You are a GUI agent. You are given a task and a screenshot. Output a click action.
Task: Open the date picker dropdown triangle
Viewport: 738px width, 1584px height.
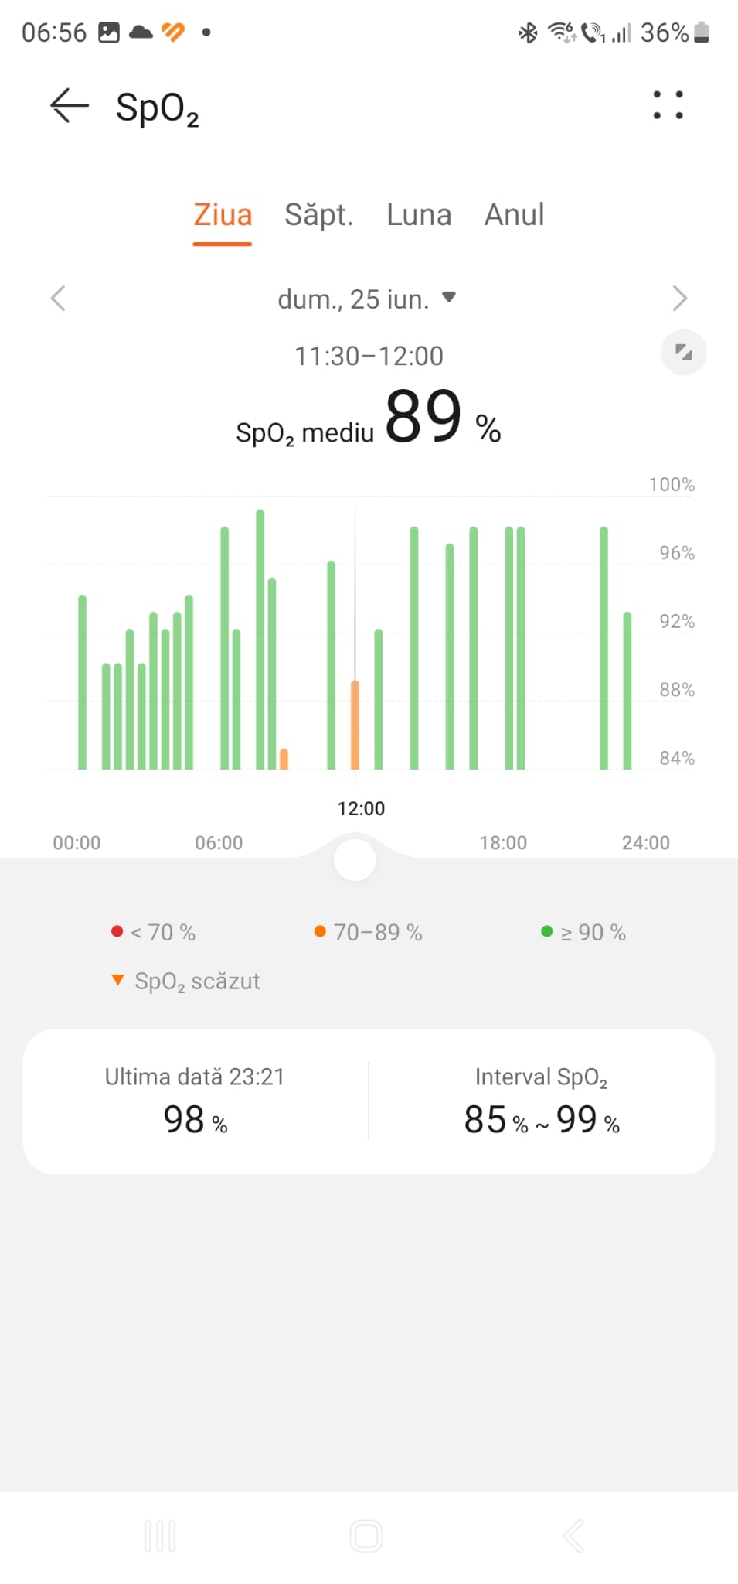(x=449, y=297)
